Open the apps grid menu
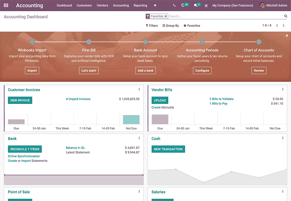Screen dimensions: 291x201 6,5
